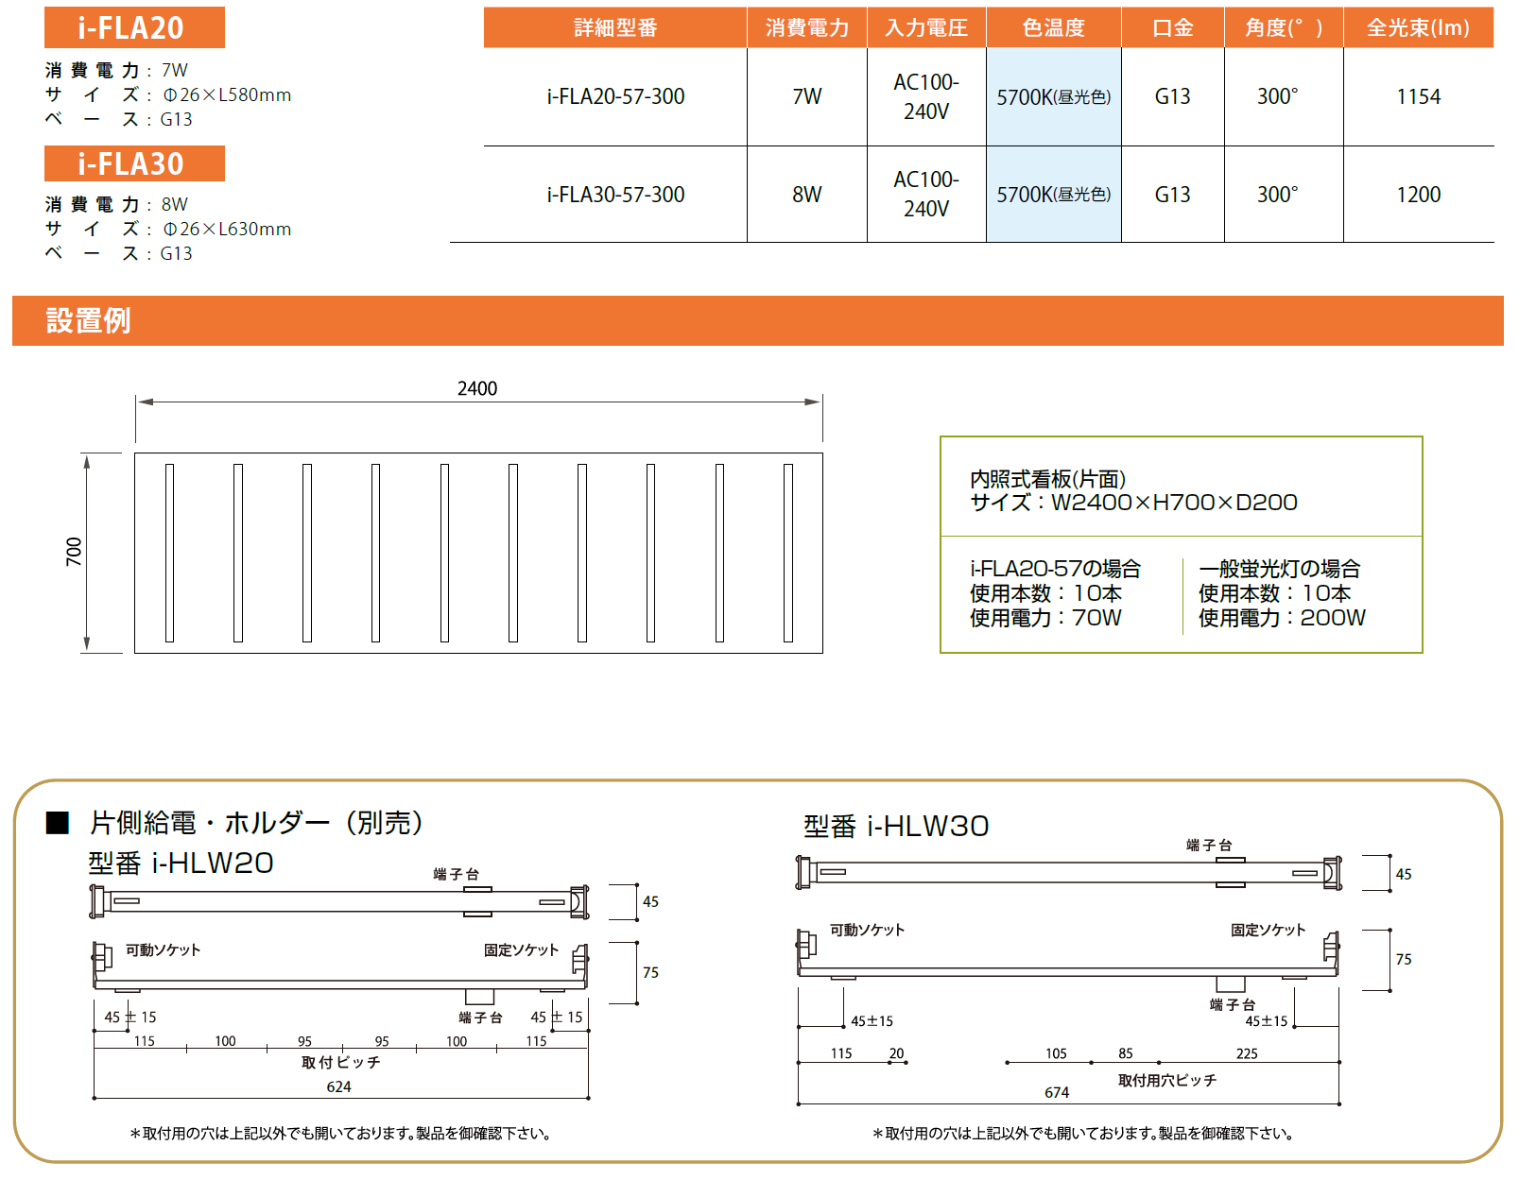Click 5700K cell in i-FLA30-57-300 row
Image resolution: width=1519 pixels, height=1180 pixels.
pyautogui.click(x=1054, y=195)
